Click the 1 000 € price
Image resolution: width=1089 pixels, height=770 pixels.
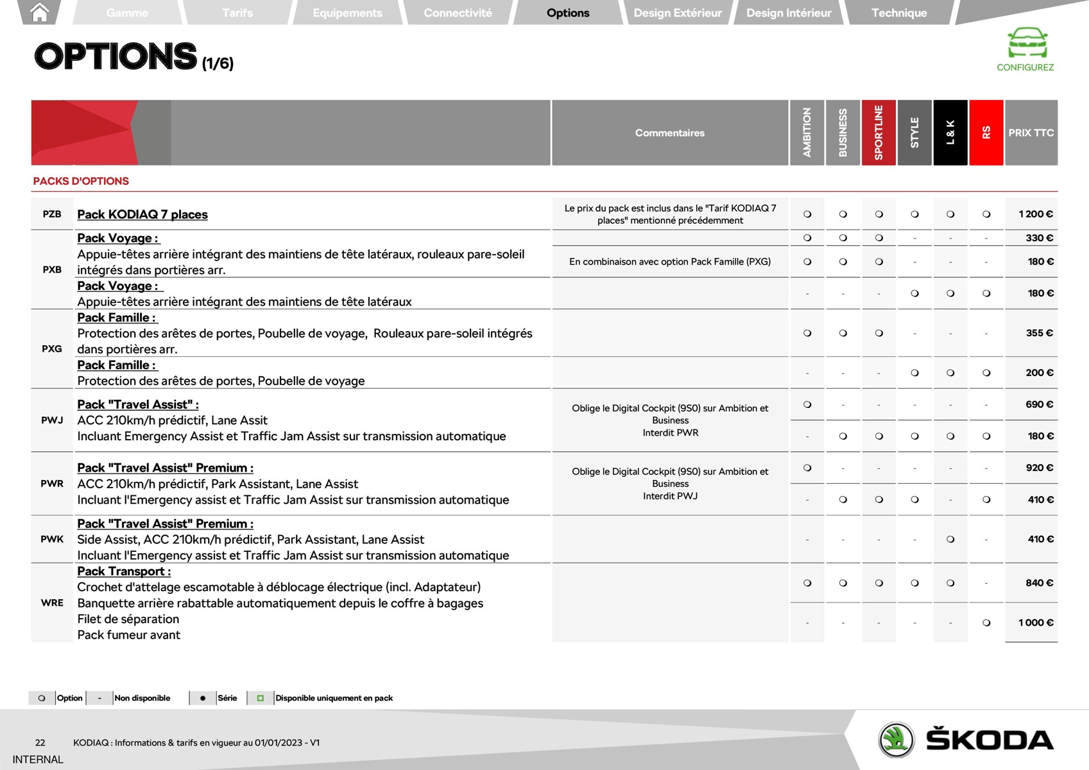tap(1036, 623)
